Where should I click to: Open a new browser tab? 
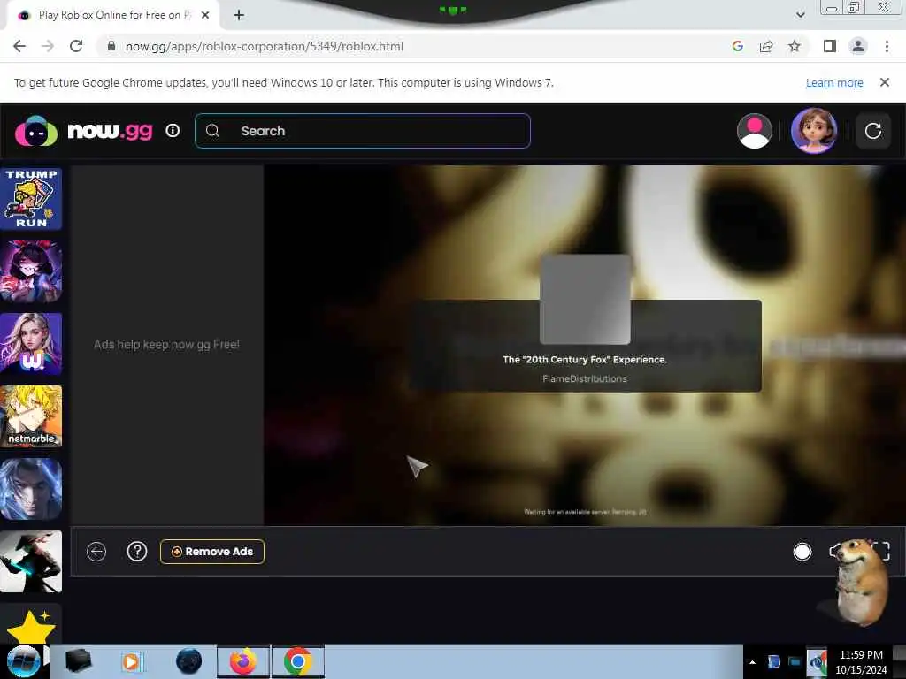tap(239, 15)
